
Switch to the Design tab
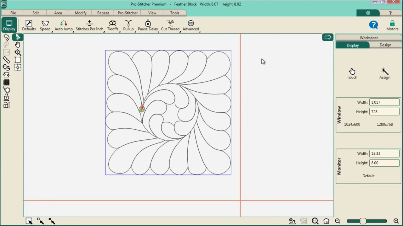[385, 45]
